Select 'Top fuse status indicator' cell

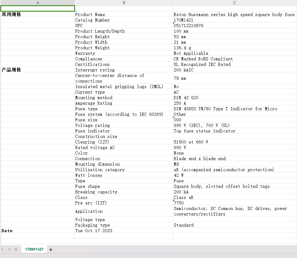tap(235, 131)
